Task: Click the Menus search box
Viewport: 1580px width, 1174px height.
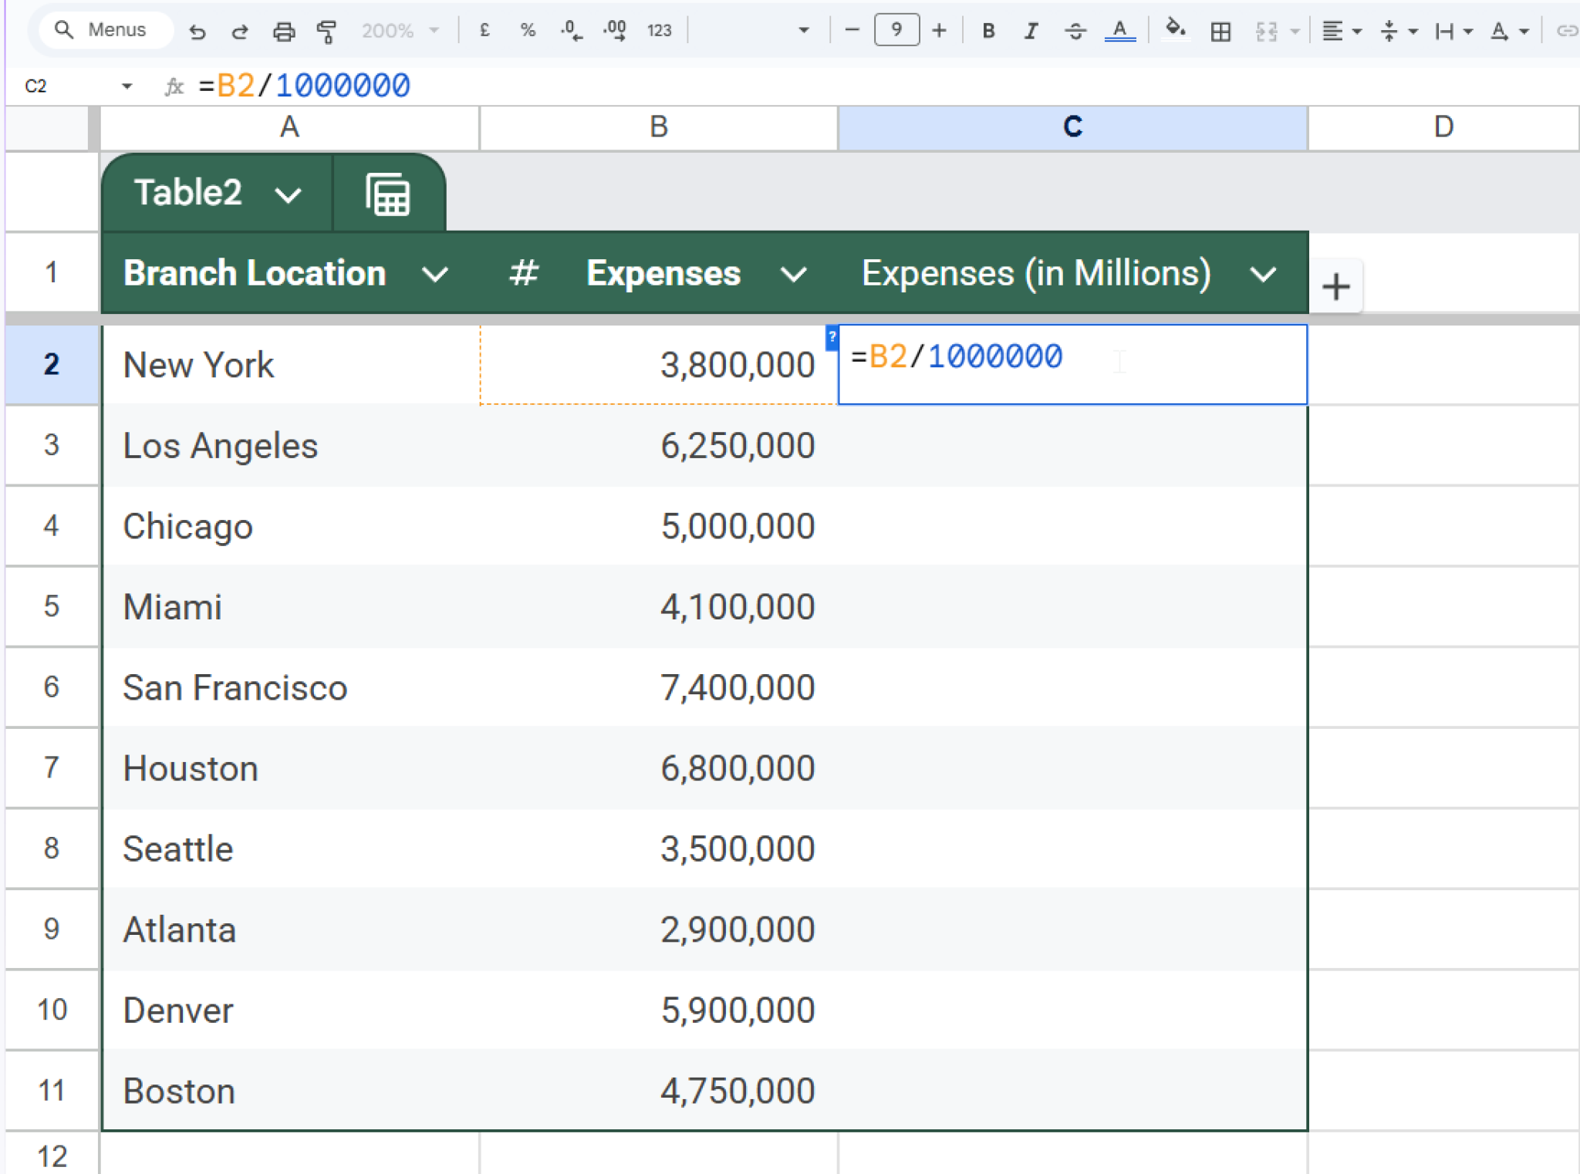Action: [104, 30]
